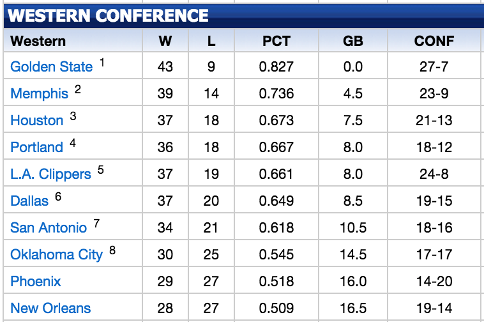This screenshot has width=484, height=322.
Task: Click Golden State's 0.827 win percentage
Action: pyautogui.click(x=276, y=67)
